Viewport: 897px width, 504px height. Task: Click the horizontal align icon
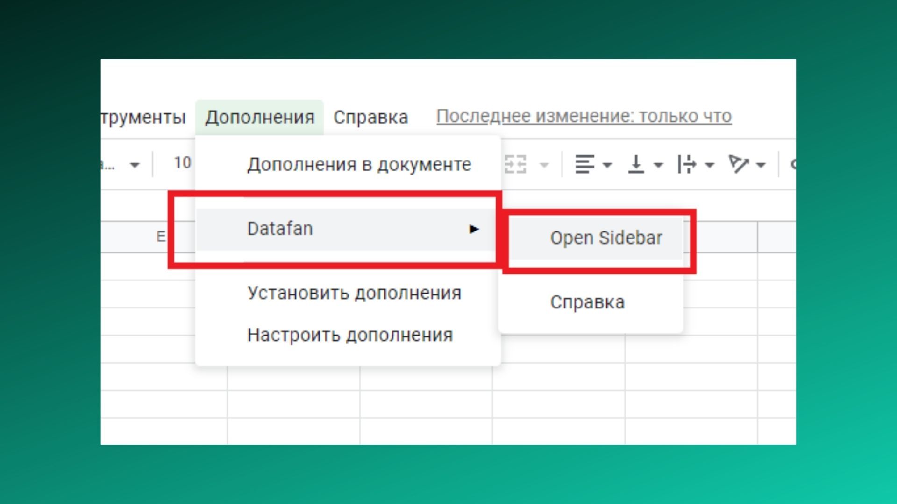click(x=584, y=164)
